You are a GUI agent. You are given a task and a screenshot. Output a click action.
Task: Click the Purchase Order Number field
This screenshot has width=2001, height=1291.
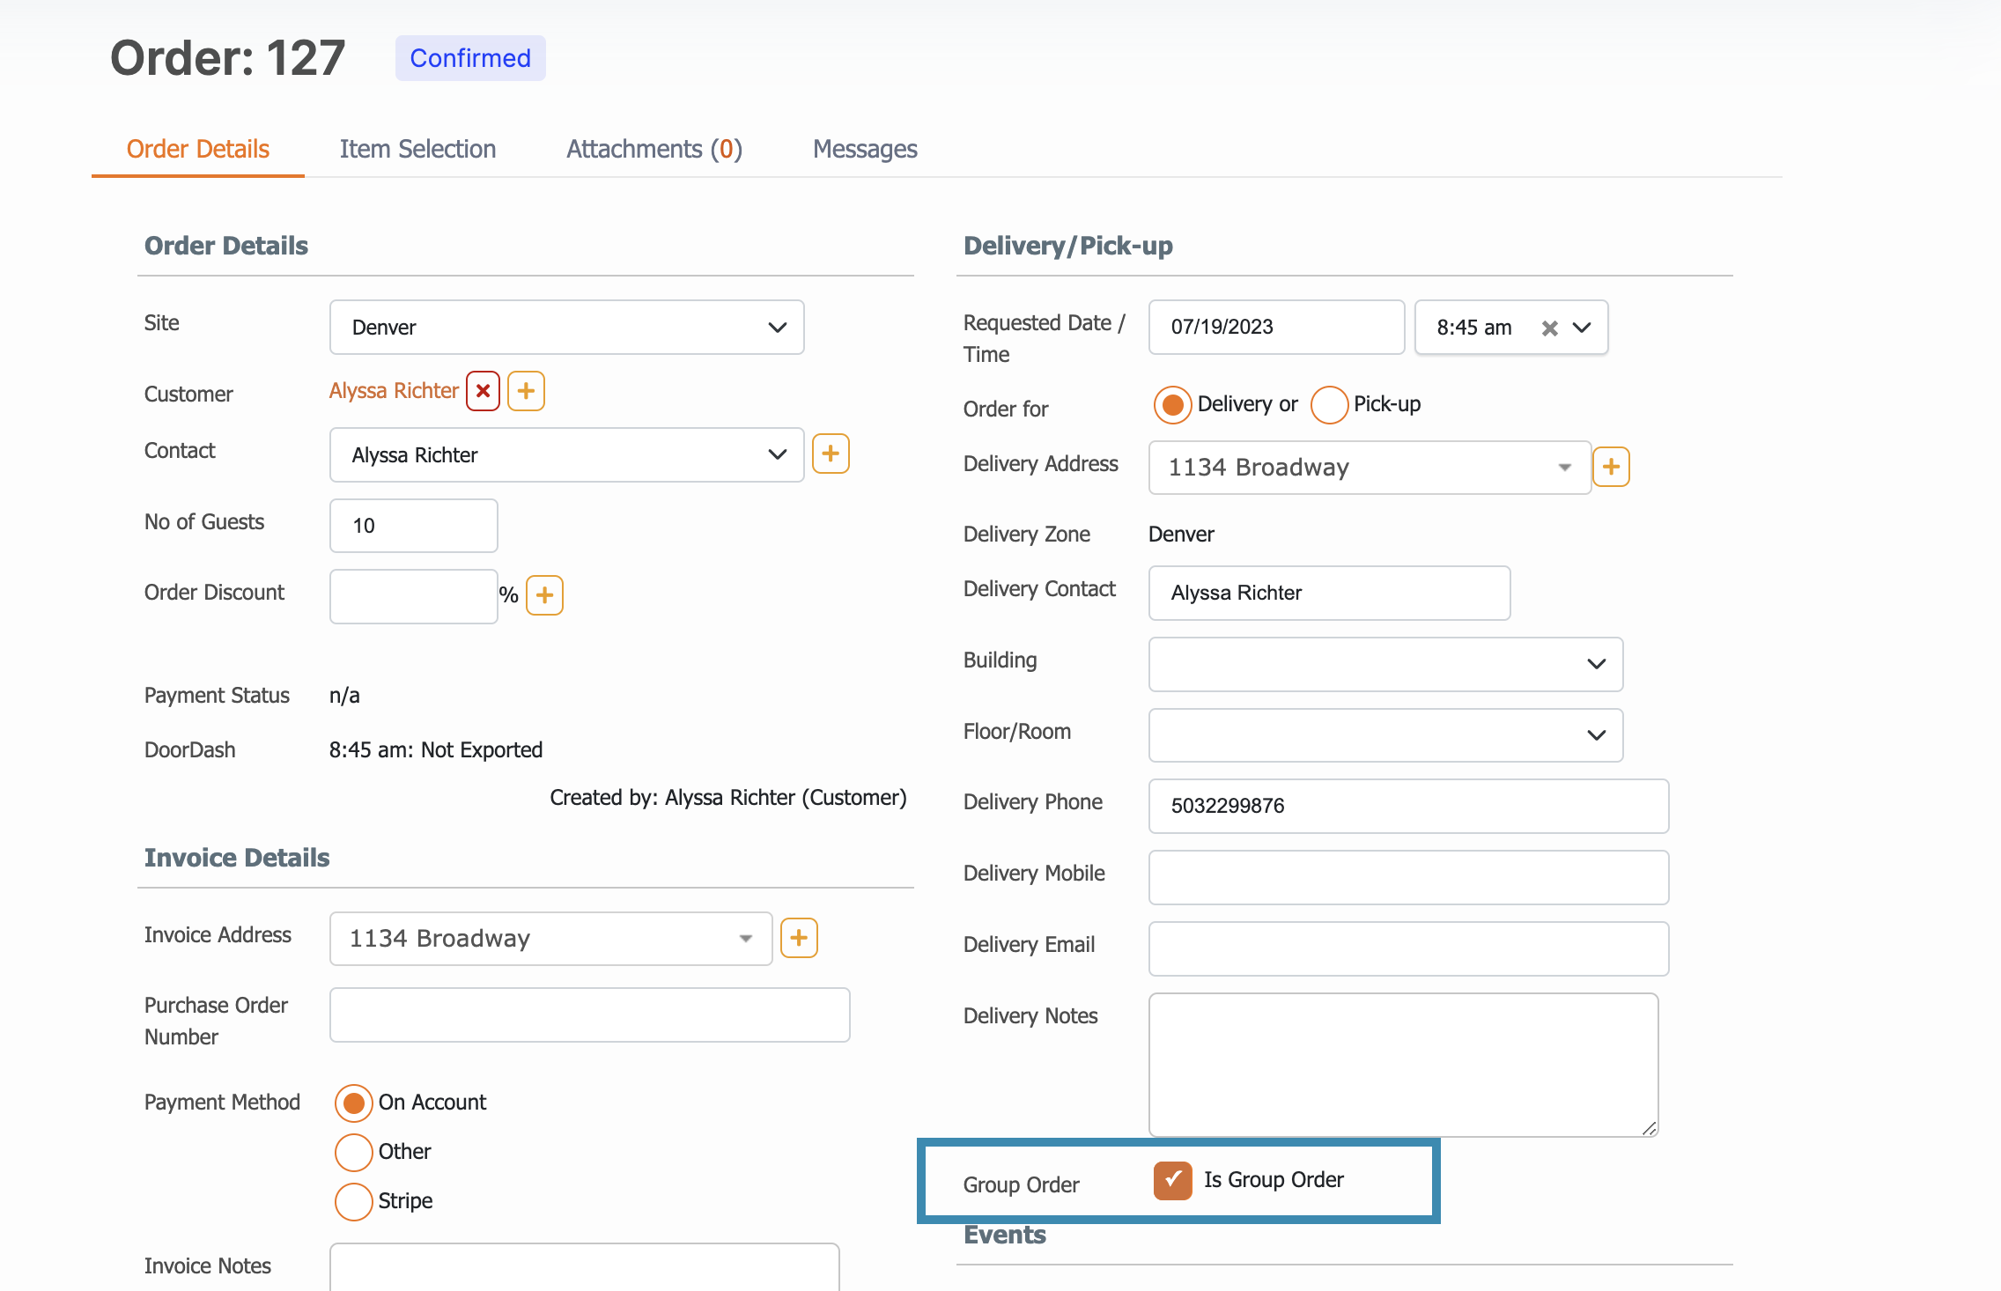(x=589, y=1015)
